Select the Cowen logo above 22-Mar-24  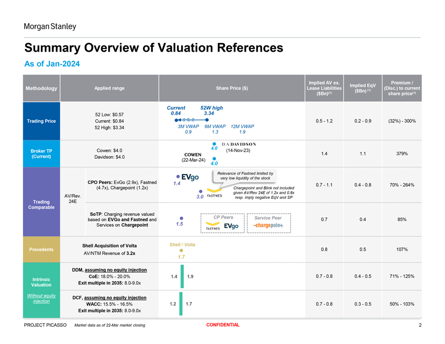tap(193, 154)
